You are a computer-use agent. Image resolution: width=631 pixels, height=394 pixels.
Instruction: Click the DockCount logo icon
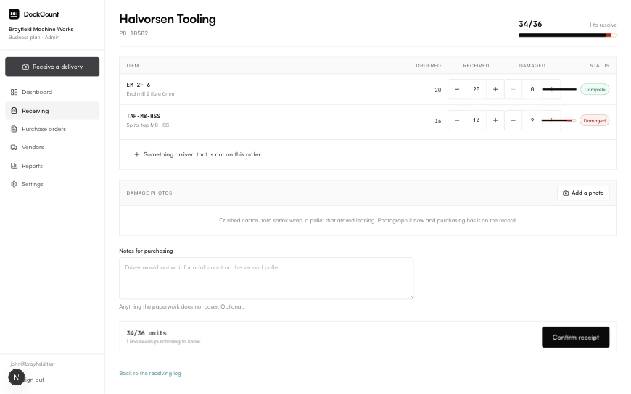pos(14,14)
